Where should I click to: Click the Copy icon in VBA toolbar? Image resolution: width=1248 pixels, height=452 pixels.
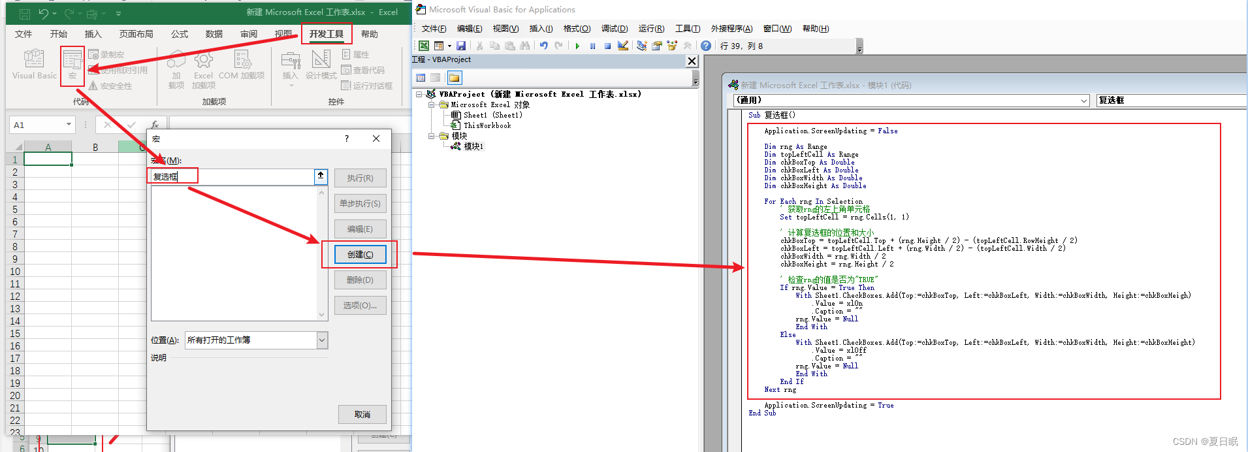(x=494, y=46)
